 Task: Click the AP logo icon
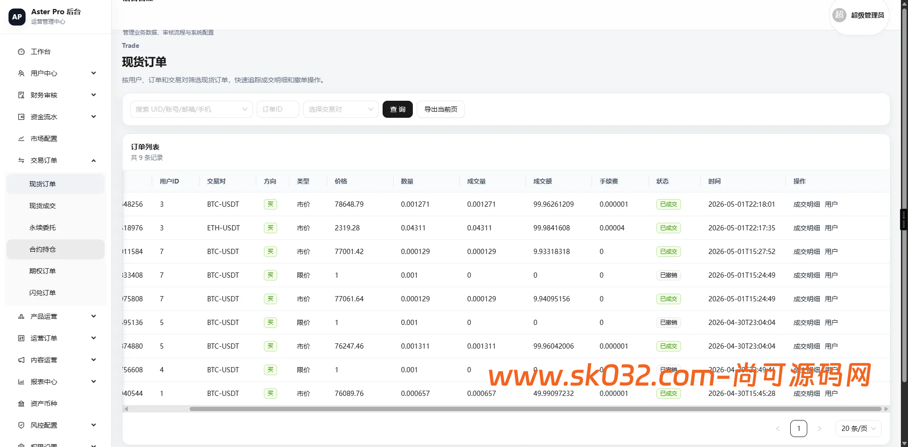[17, 17]
